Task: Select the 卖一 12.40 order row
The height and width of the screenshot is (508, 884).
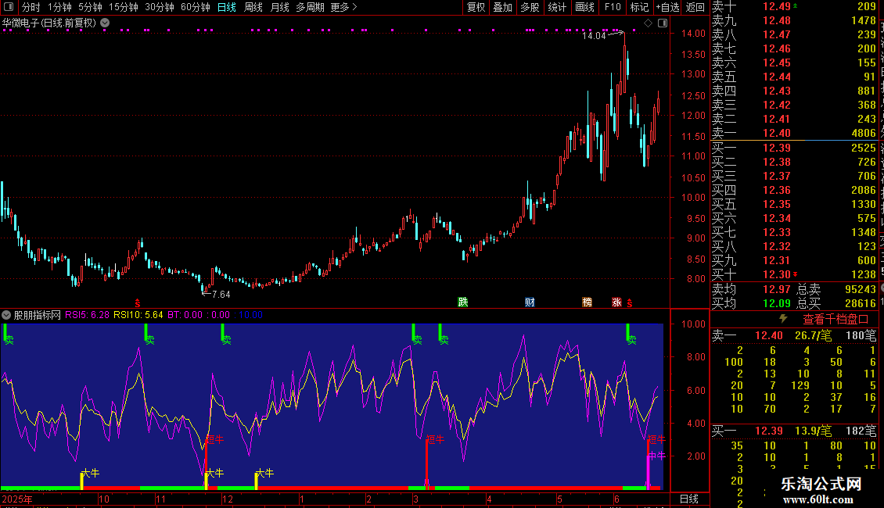Action: 794,133
